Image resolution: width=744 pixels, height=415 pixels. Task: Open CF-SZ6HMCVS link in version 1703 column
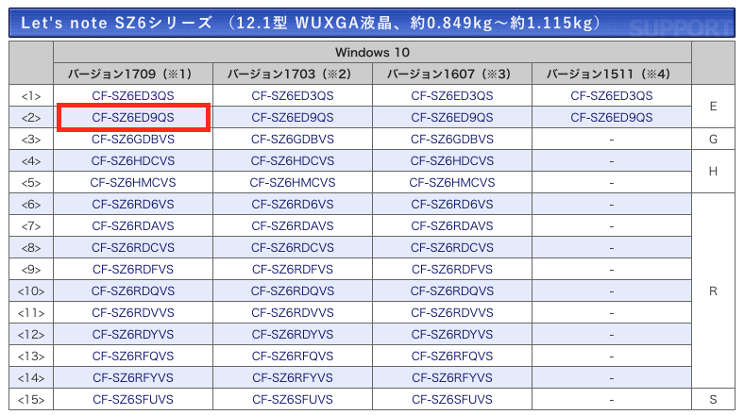pyautogui.click(x=293, y=183)
